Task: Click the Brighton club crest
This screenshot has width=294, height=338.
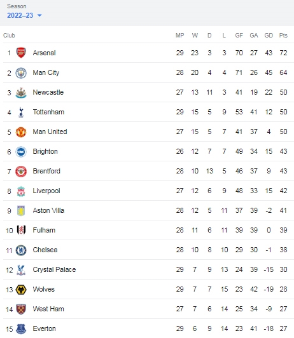Action: pos(21,152)
